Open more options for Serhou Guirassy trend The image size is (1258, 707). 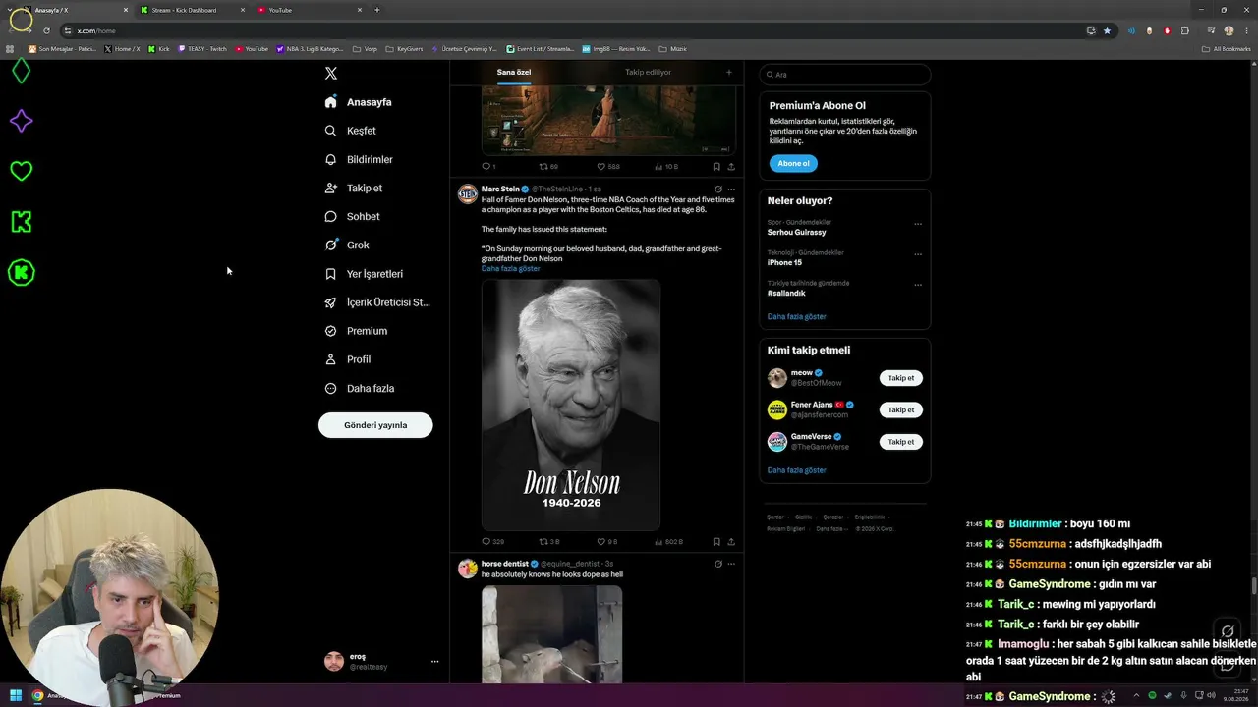pos(918,224)
